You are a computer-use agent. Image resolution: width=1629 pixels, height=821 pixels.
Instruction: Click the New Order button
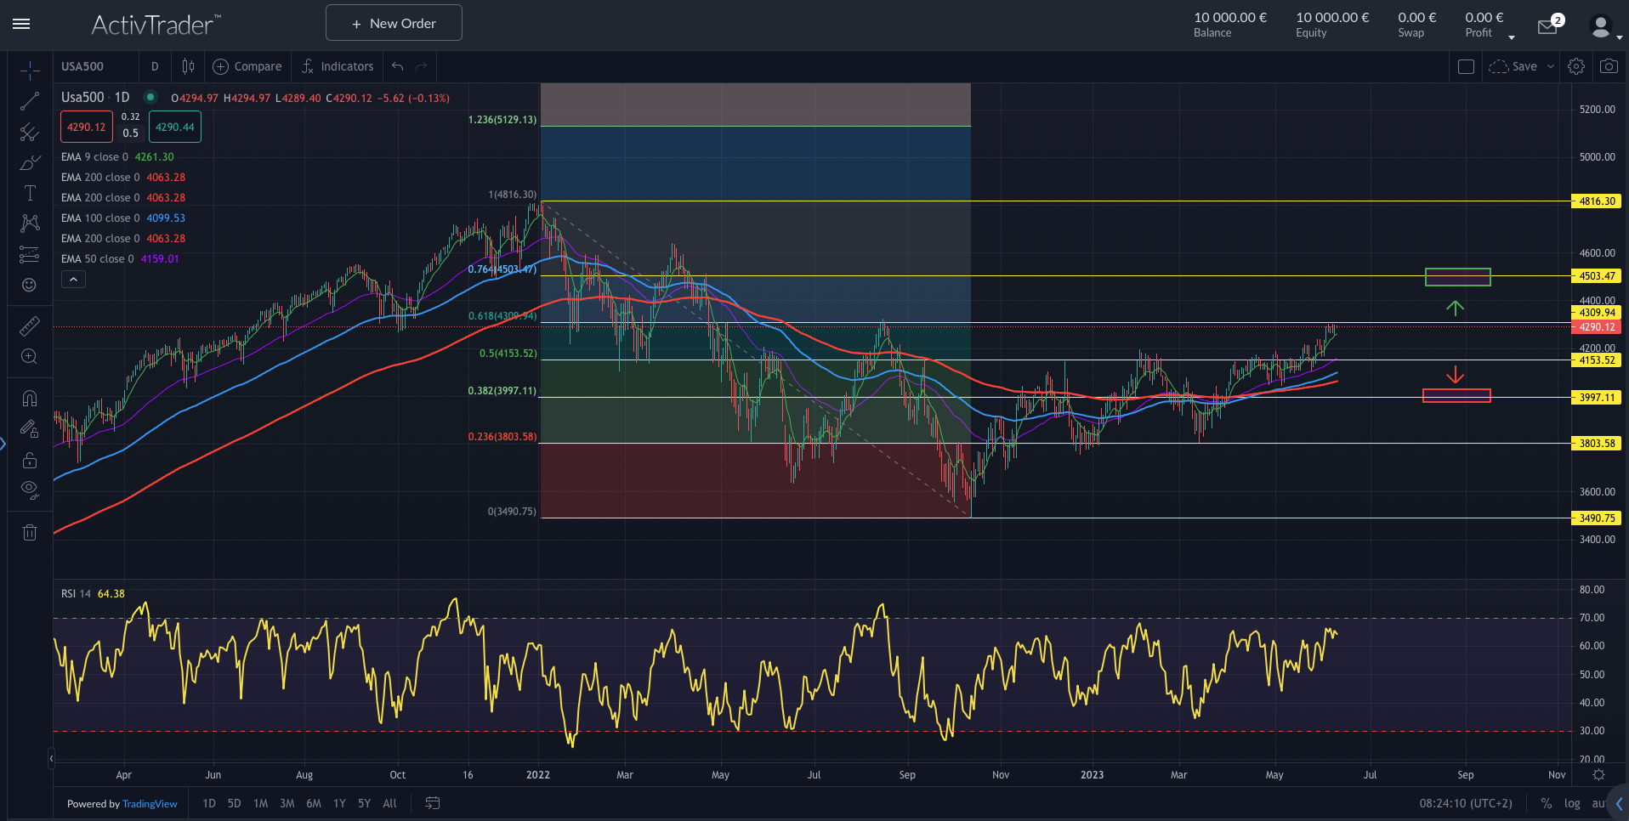click(x=393, y=22)
